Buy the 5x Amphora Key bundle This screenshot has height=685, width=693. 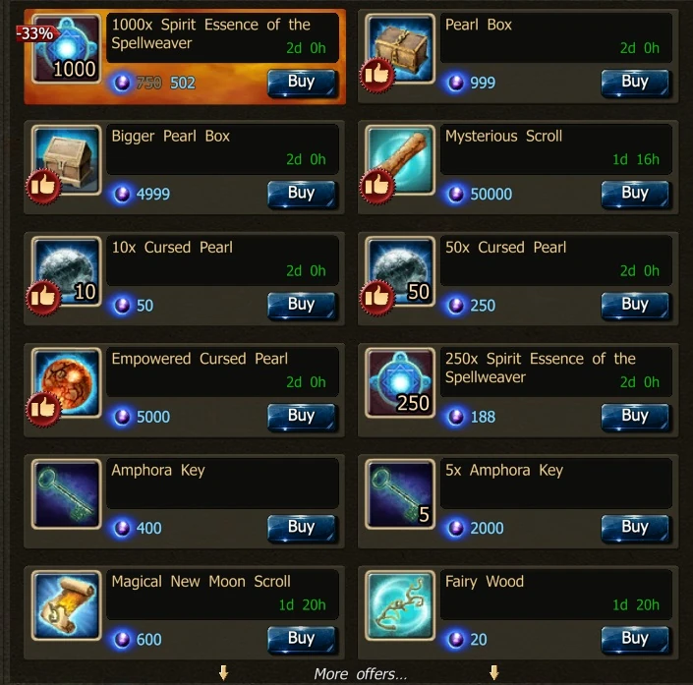tap(636, 528)
